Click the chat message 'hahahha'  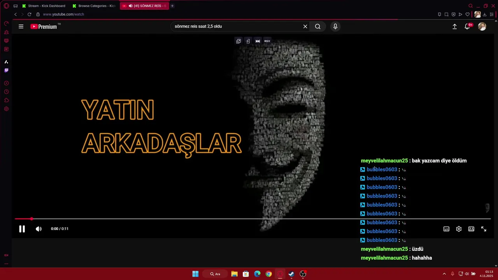(422, 258)
